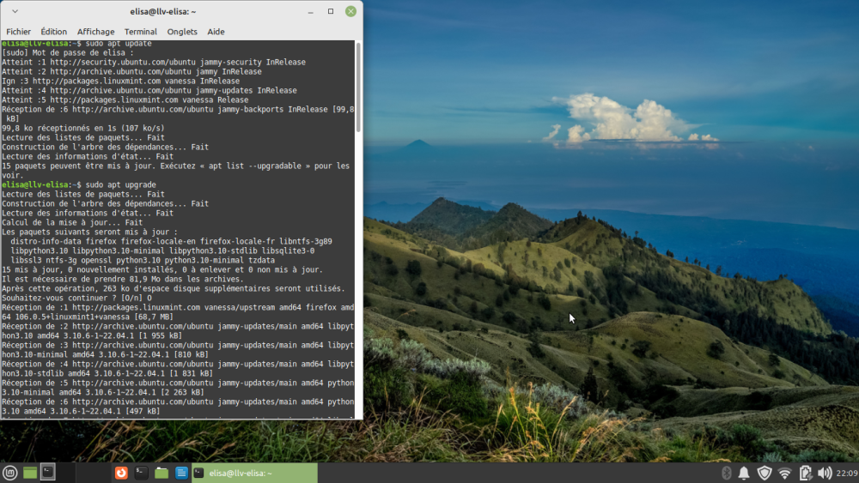Open the Édition menu
The width and height of the screenshot is (859, 483).
pos(53,32)
